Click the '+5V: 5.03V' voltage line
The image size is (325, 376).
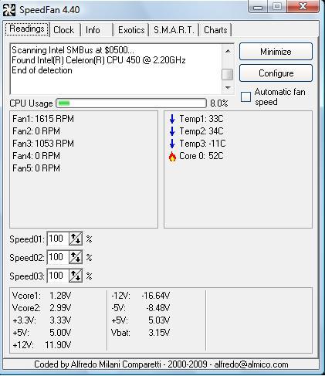tap(140, 320)
